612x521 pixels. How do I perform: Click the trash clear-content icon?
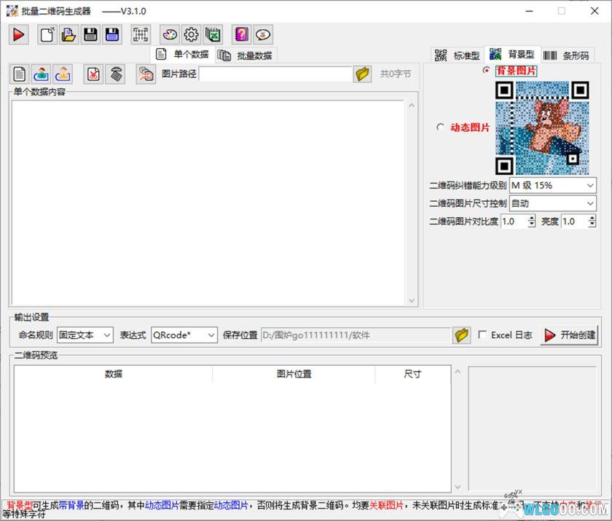(x=114, y=74)
